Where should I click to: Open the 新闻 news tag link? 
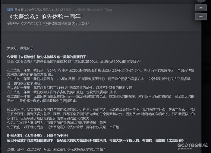(x=10, y=10)
